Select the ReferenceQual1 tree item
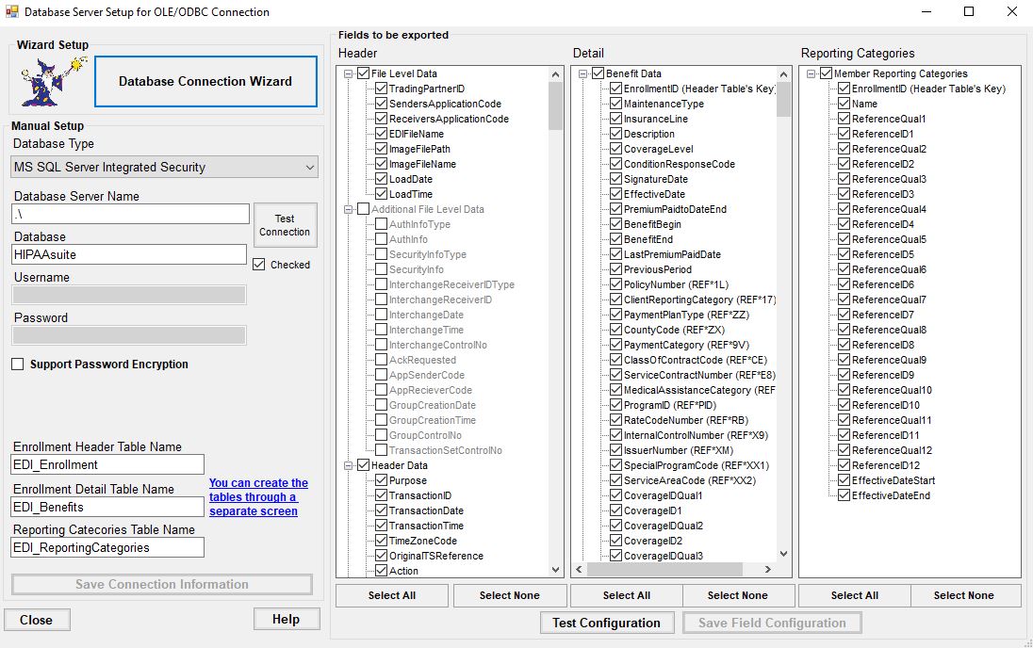 [889, 120]
